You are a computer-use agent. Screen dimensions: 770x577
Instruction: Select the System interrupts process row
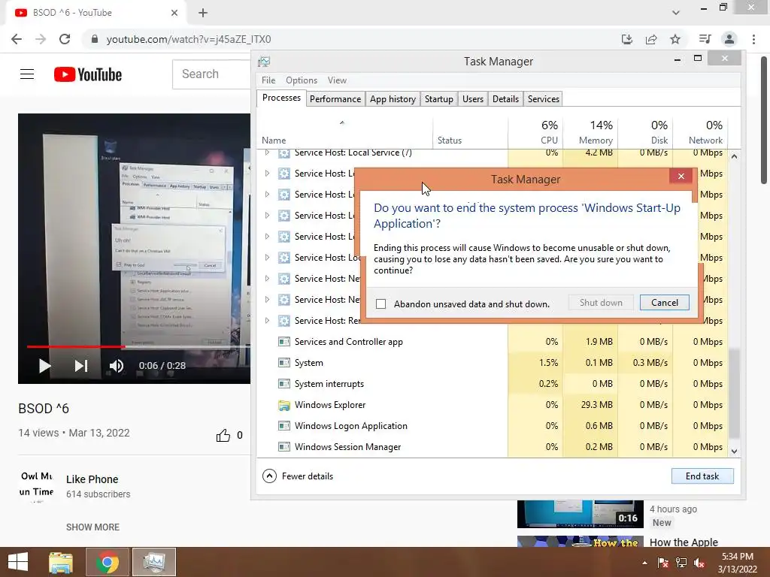pos(492,384)
